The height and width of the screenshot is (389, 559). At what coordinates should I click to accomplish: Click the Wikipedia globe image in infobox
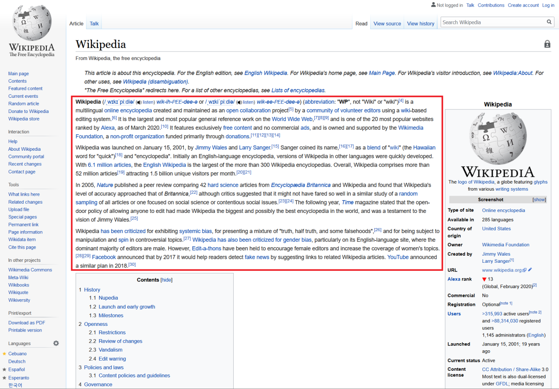[x=498, y=138]
